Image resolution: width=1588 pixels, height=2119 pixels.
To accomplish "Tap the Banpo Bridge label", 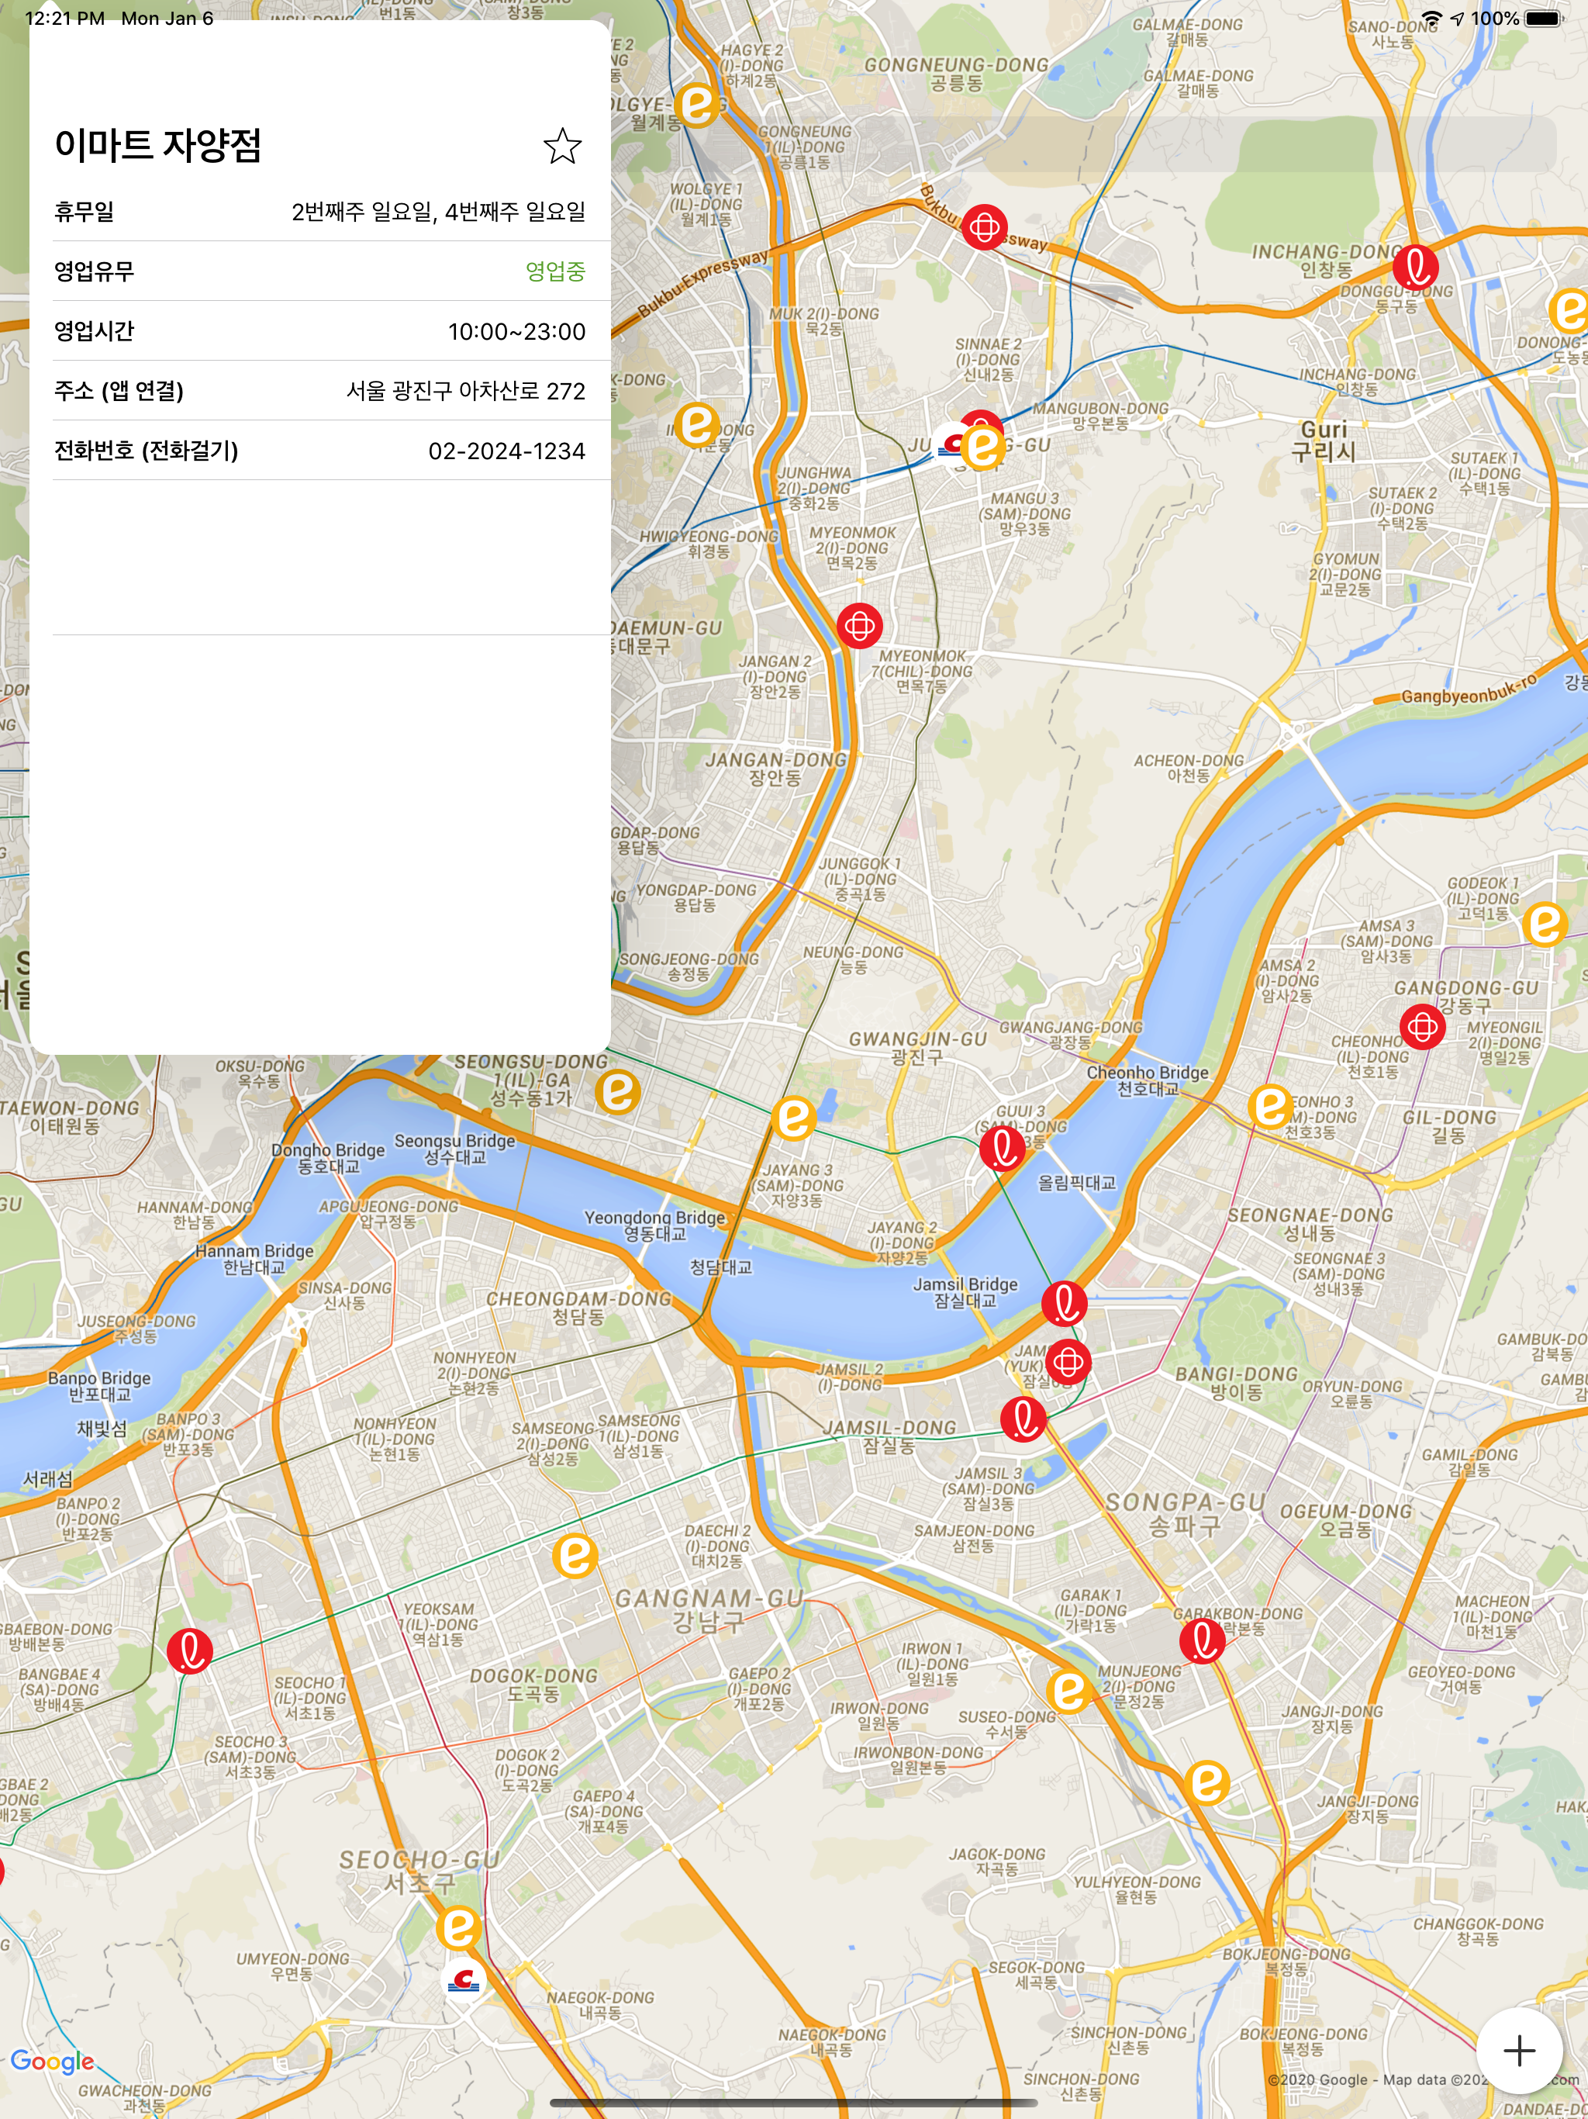I will [99, 1385].
